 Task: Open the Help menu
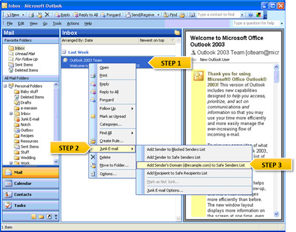click(x=88, y=24)
